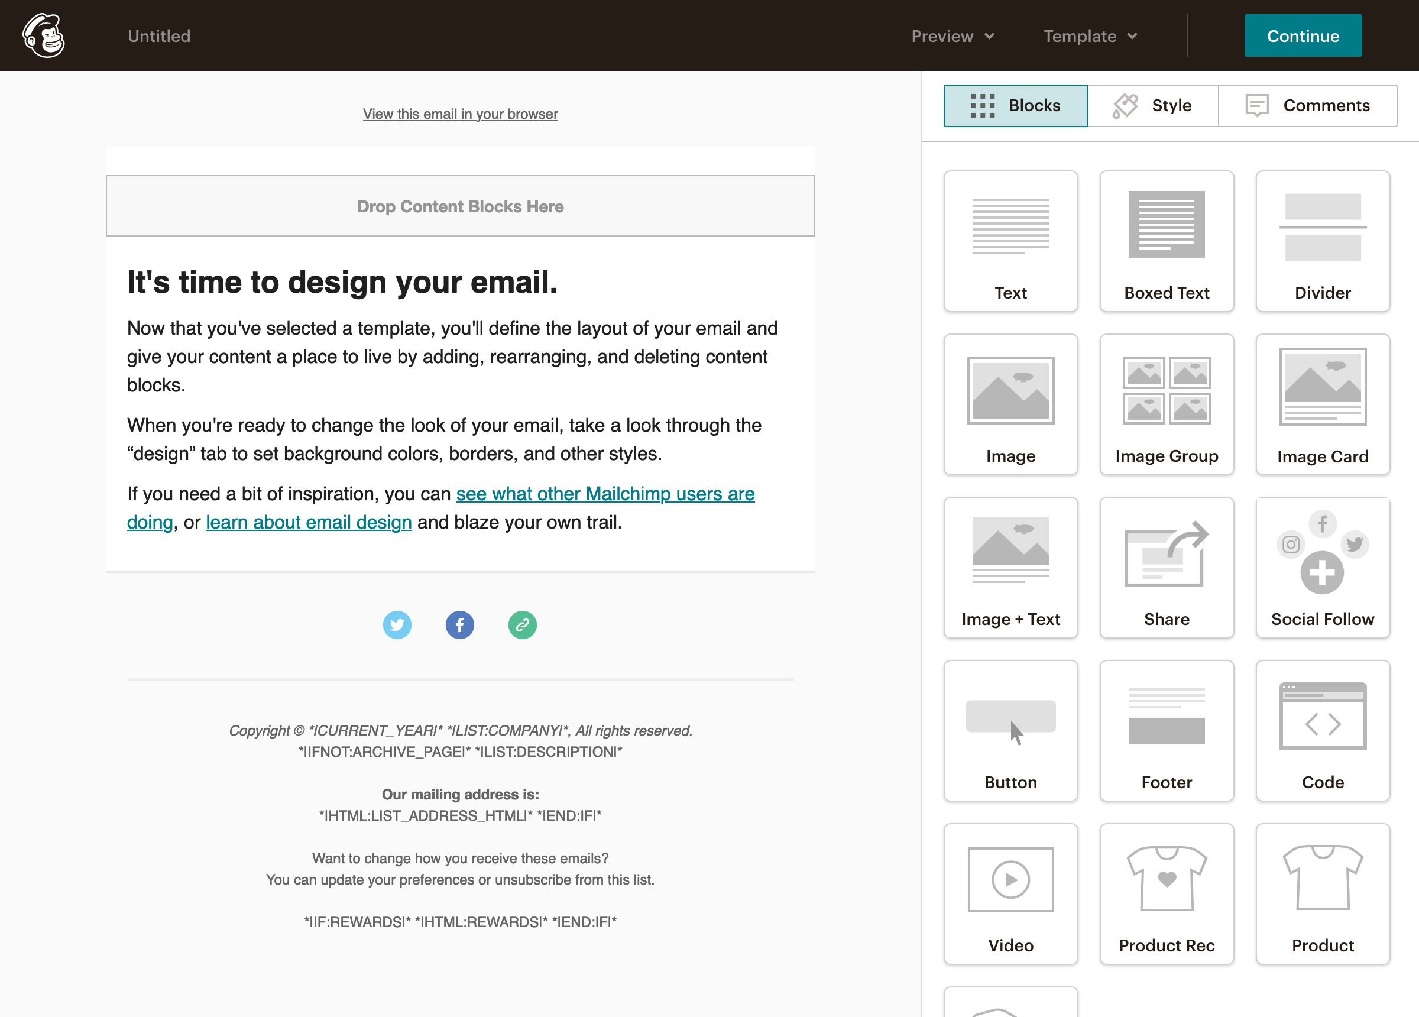Screen dimensions: 1419x1017
Task: Click the Twitter share icon in email
Action: [397, 624]
